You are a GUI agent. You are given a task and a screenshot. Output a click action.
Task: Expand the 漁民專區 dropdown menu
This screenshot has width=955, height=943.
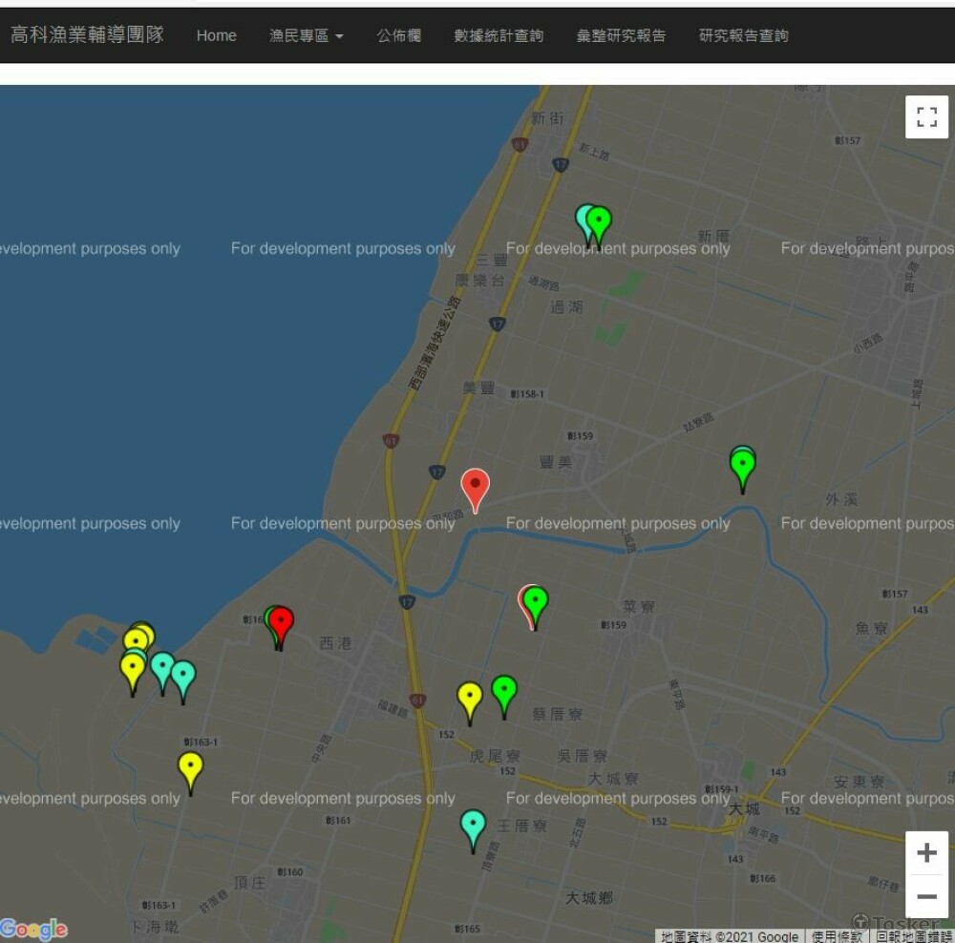pyautogui.click(x=306, y=35)
